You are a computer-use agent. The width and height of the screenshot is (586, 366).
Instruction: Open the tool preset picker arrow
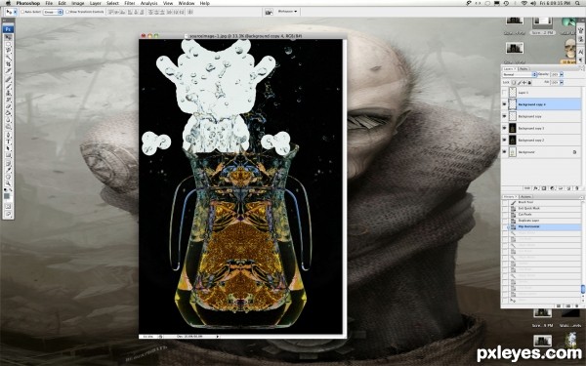(15, 12)
